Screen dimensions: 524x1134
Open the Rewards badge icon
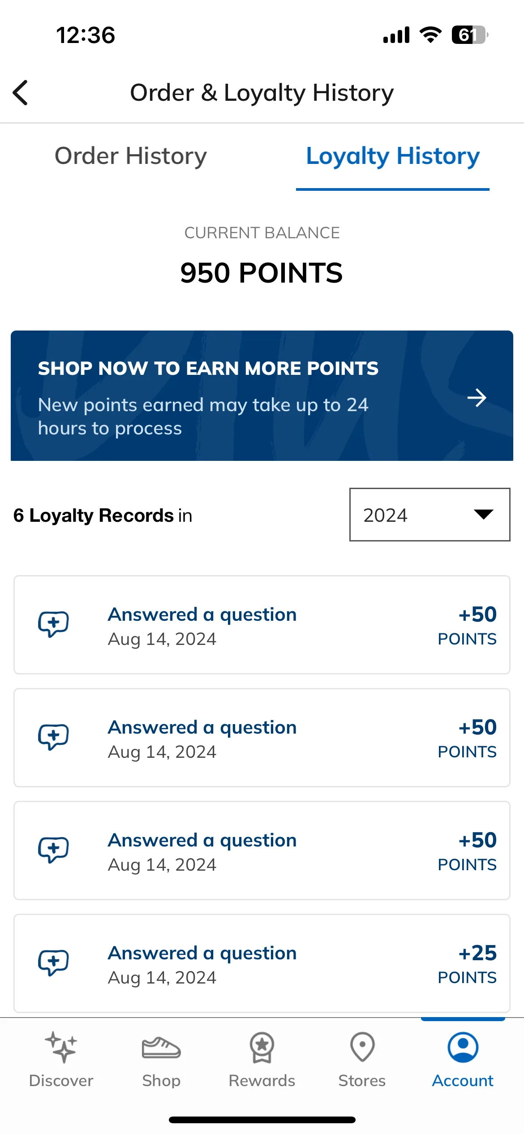click(262, 1048)
